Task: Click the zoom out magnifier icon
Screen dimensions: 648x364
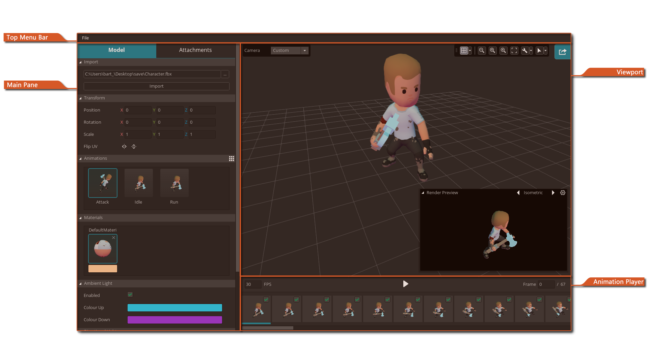Action: [482, 51]
